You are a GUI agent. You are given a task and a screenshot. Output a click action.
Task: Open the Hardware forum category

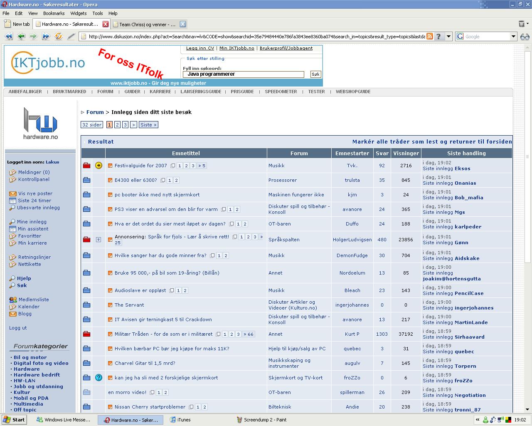pos(27,369)
